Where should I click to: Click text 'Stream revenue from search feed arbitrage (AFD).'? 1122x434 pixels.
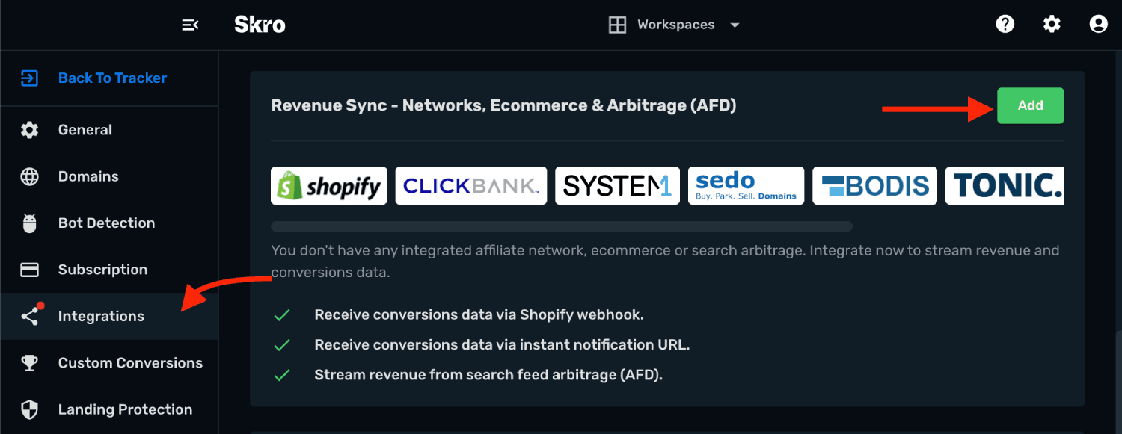tap(488, 375)
